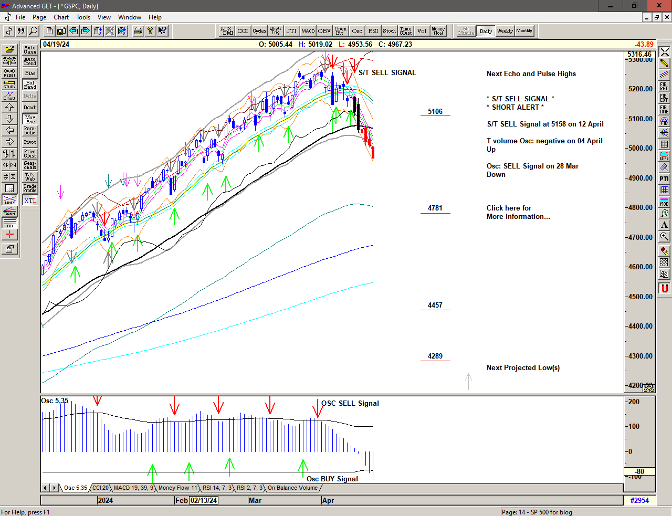
Task: Switch to MACD 19, 39, 9 tab
Action: (133, 488)
